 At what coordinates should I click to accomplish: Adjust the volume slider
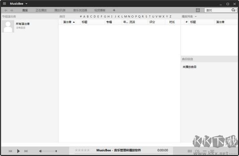[x=50, y=151]
